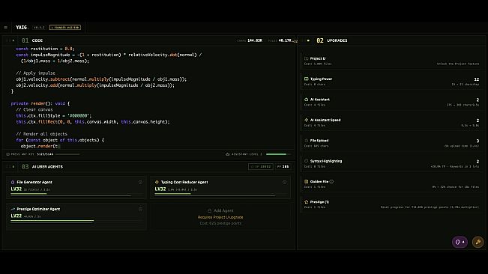This screenshot has height=274, width=488.
Task: Click Cost: 625 prestige points text
Action: coord(220,223)
